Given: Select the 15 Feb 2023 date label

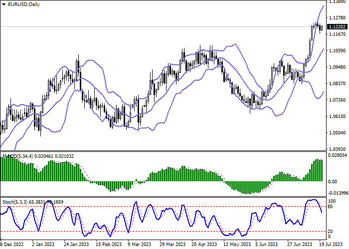Looking at the screenshot, I should [109, 245].
